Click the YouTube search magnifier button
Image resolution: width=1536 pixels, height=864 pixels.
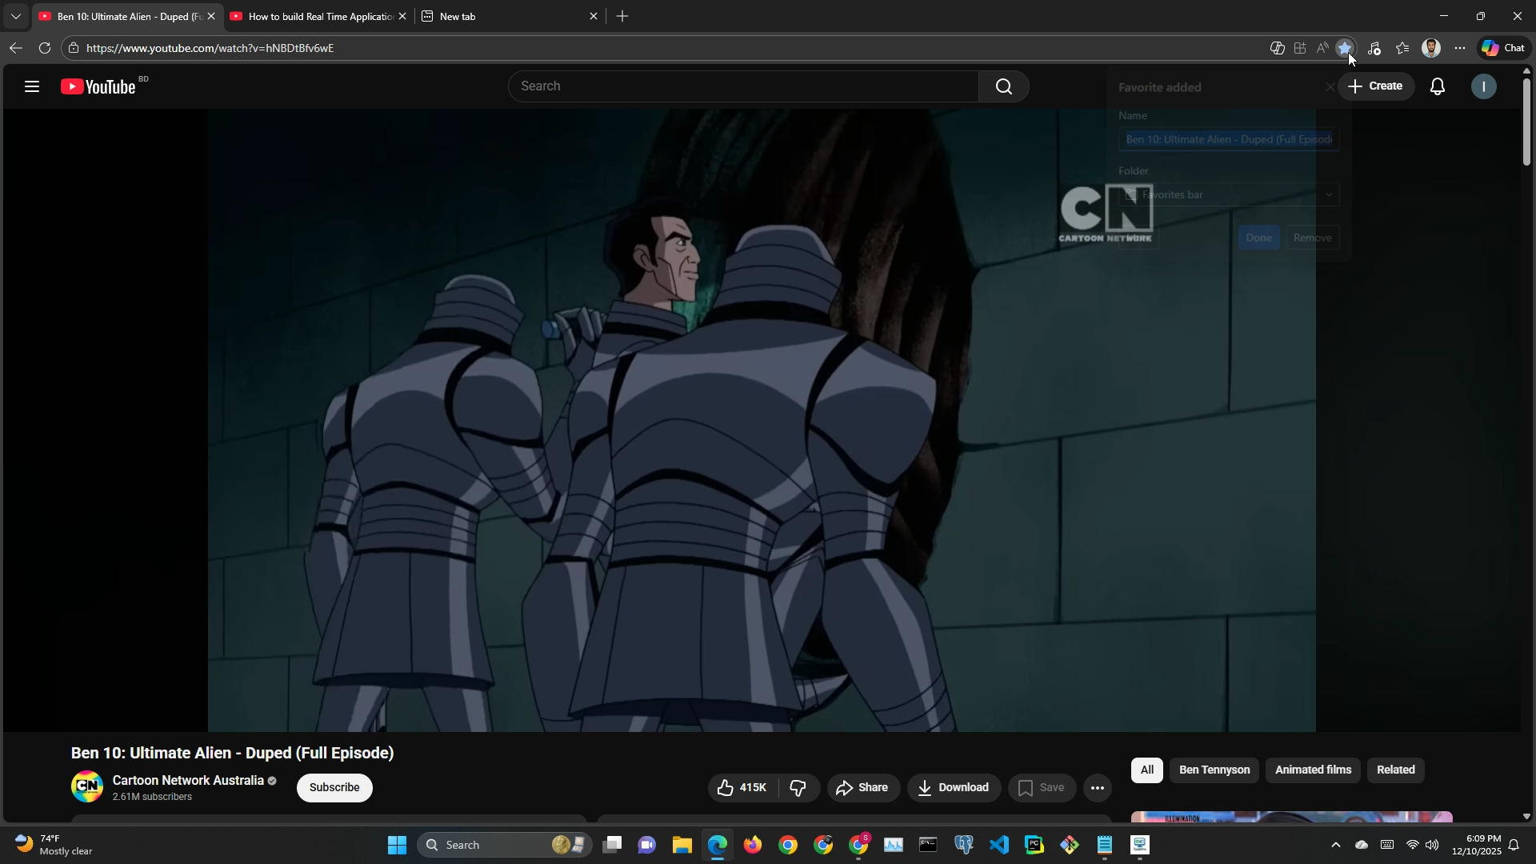1003,86
